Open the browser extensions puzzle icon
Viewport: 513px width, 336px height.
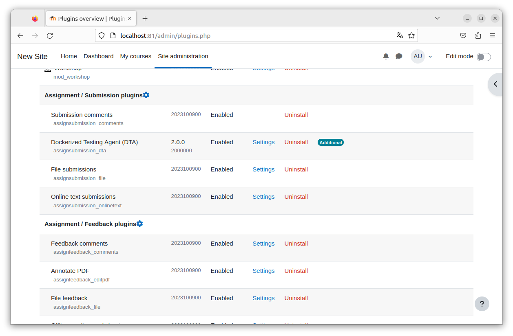pos(478,35)
